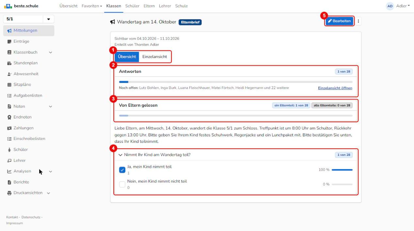Viewport: 414px width, 231px height.
Task: Open Einträge via its note icon
Action: pyautogui.click(x=9, y=41)
